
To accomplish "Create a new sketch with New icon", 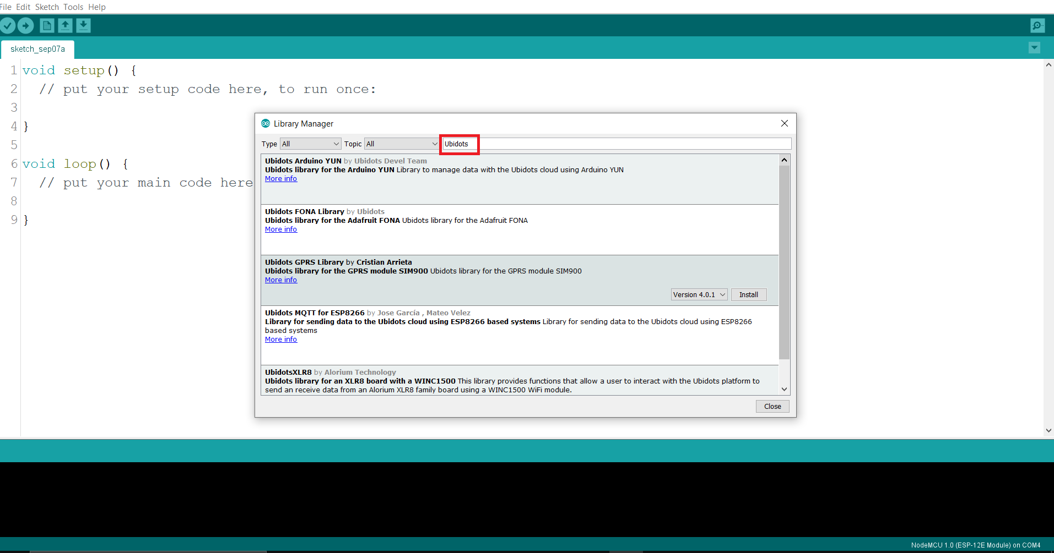I will tap(47, 25).
